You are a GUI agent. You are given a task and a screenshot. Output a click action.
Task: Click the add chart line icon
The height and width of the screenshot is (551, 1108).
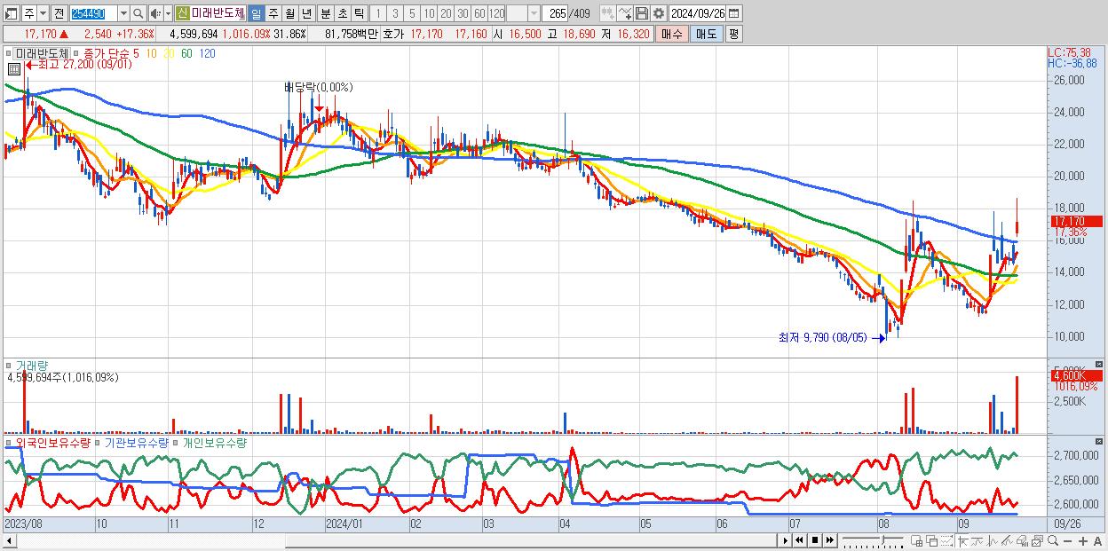[625, 13]
